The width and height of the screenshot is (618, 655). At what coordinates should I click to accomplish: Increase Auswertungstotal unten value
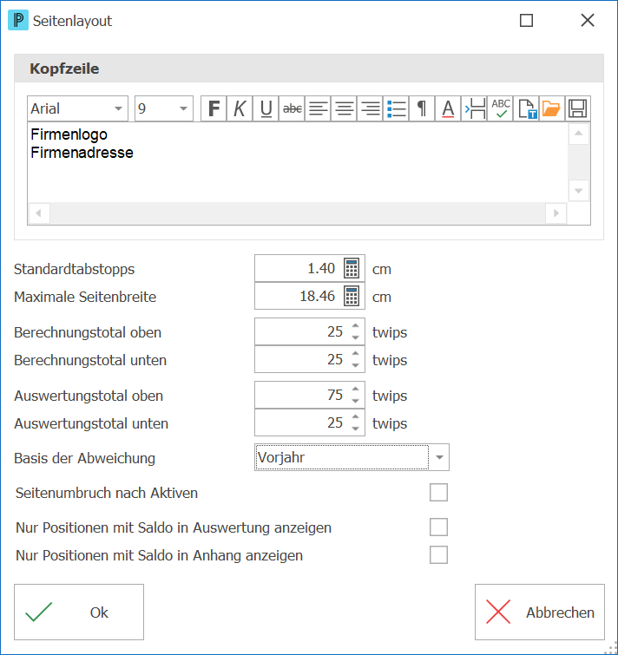tap(355, 416)
